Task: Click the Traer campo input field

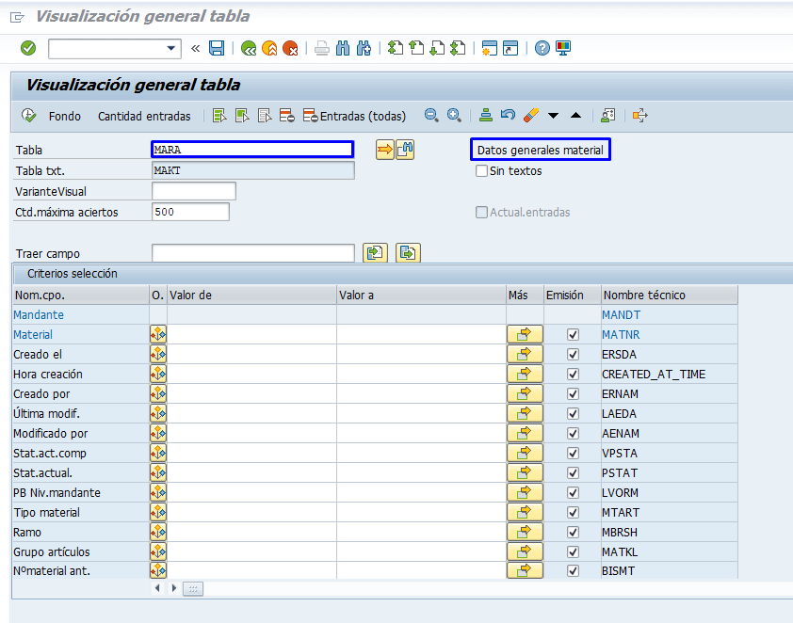Action: pos(252,252)
